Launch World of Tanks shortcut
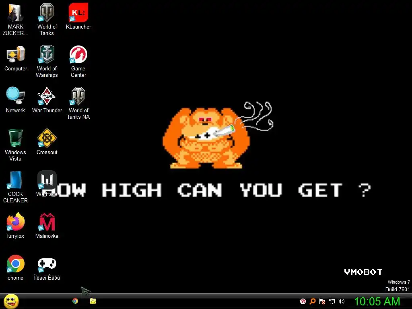 point(47,12)
